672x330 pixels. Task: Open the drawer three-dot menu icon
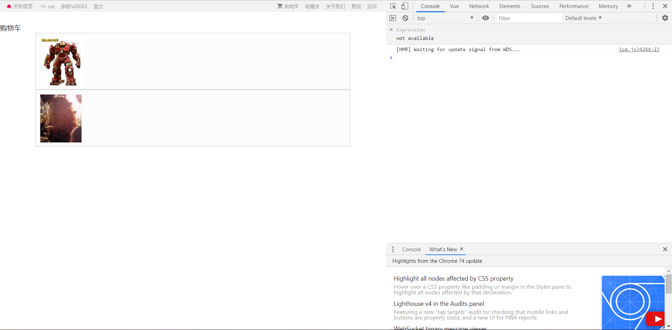(393, 249)
